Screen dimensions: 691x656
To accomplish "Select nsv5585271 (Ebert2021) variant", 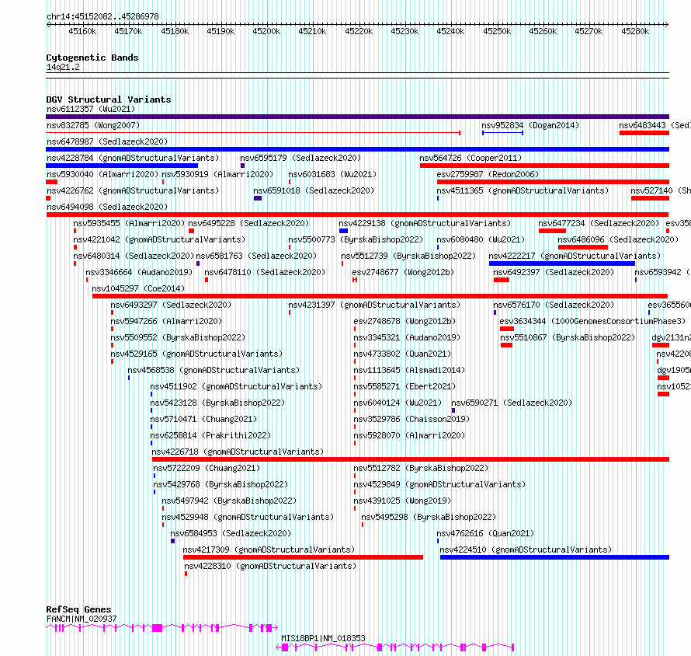I will [405, 386].
